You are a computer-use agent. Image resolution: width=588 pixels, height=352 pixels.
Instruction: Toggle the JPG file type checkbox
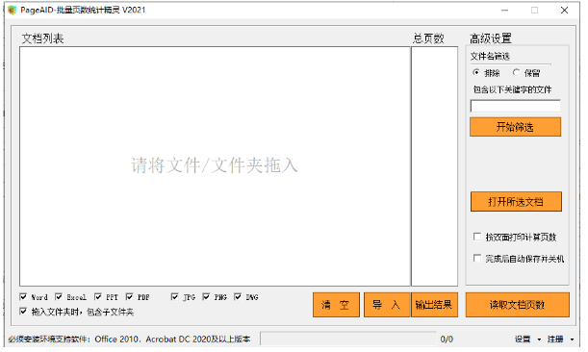click(x=174, y=297)
